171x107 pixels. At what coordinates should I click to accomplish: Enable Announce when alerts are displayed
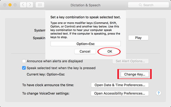[24, 61]
